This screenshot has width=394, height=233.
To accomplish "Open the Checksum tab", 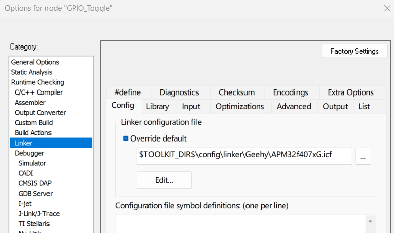I will 236,92.
